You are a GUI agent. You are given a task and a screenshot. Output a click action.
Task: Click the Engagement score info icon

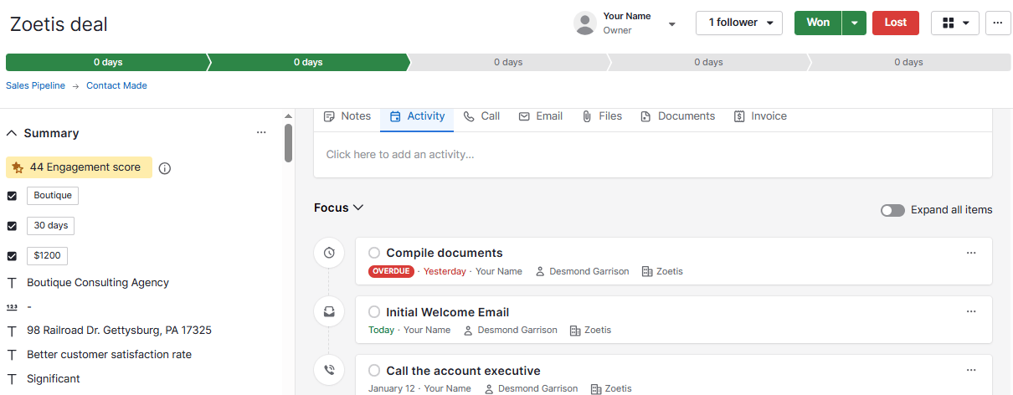[x=165, y=168]
